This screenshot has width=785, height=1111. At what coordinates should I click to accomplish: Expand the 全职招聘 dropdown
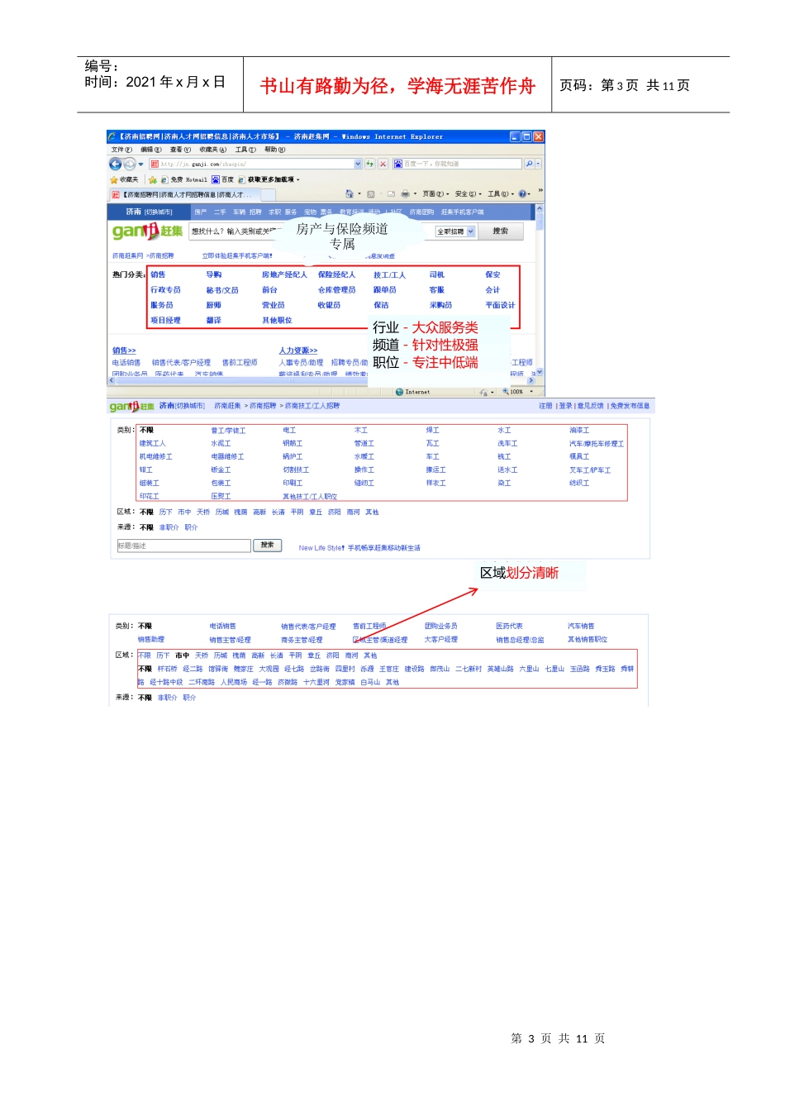(x=471, y=231)
